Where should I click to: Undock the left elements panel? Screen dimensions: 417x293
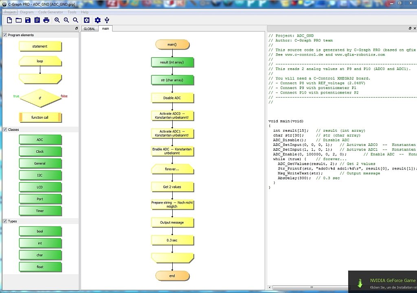click(77, 28)
